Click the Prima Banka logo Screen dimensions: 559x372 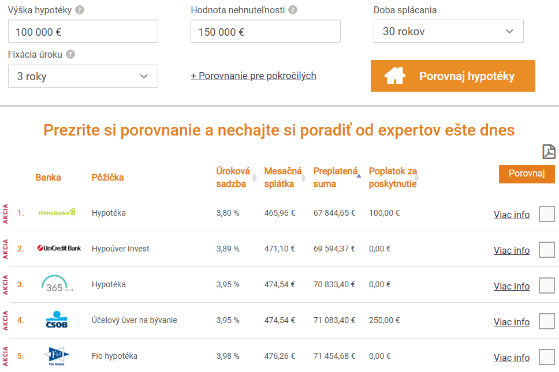[x=57, y=213]
